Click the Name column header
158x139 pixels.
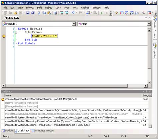pyautogui.click(x=73, y=95)
